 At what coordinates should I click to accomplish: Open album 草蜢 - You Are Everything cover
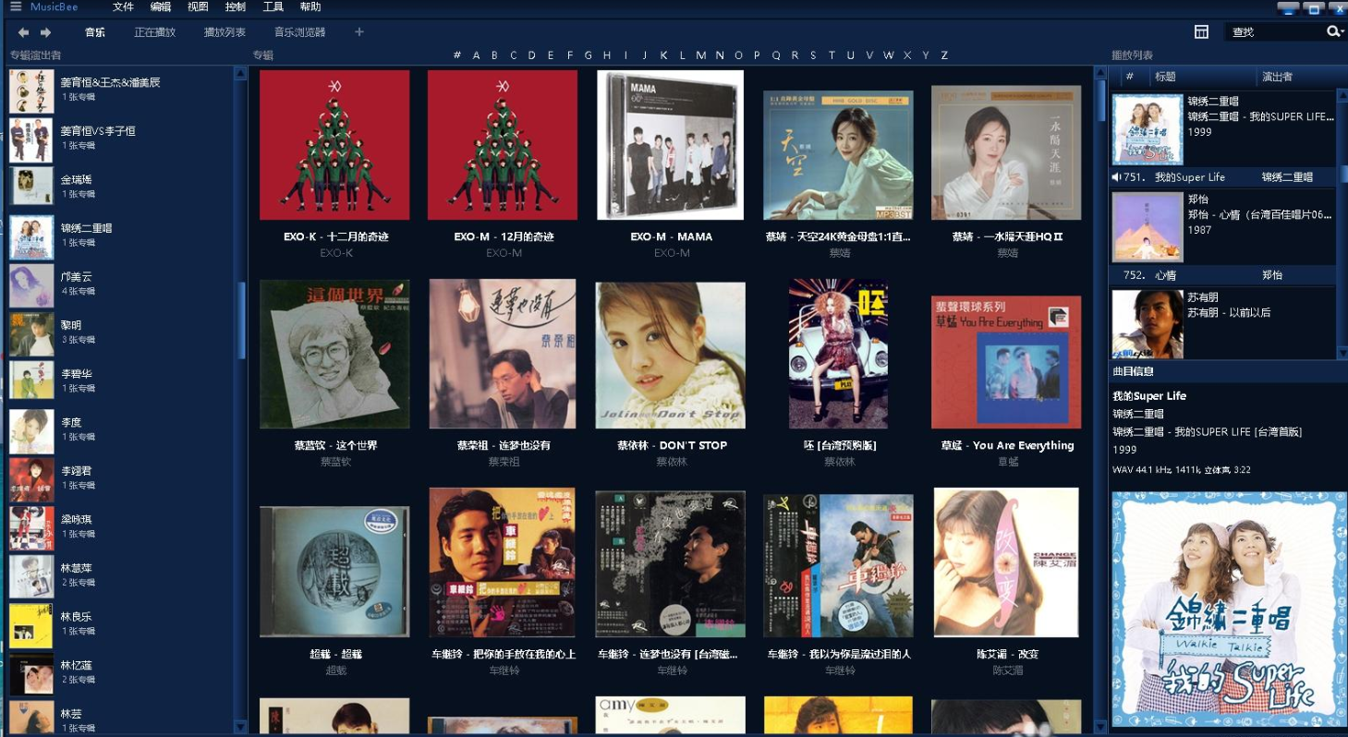pyautogui.click(x=1006, y=362)
